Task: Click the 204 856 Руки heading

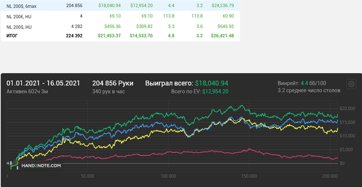Action: point(113,83)
